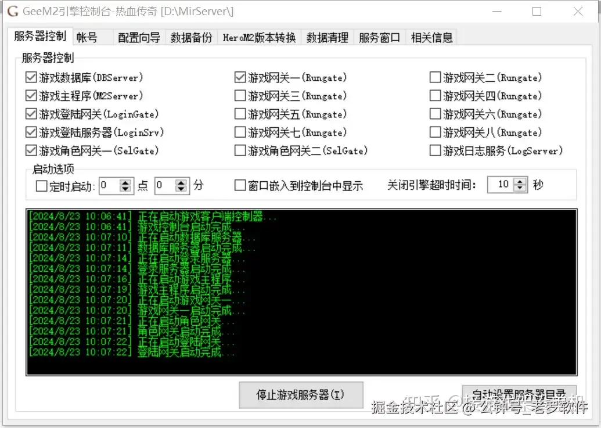
Task: Click the 分 minute input field
Action: click(165, 186)
